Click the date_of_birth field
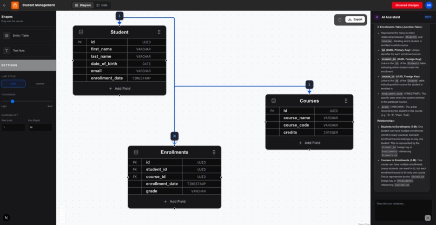436x225 pixels. pos(104,64)
